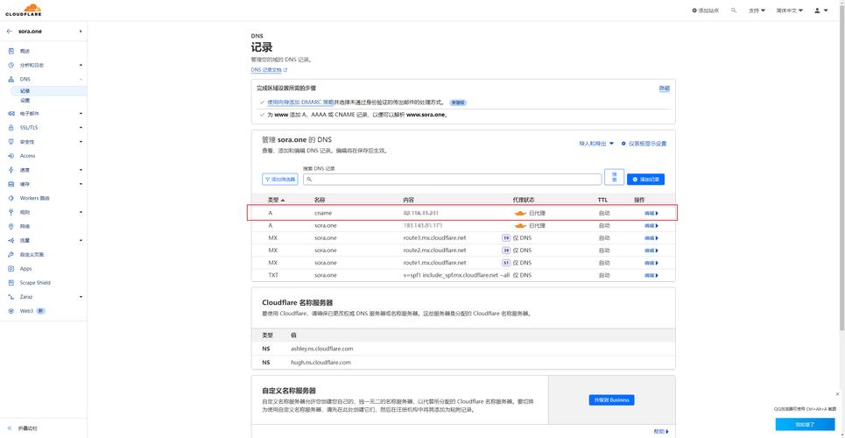Click 编辑 on the route2.mx.cloudflare.net row
Screen dimensions: 845x438
(x=651, y=251)
